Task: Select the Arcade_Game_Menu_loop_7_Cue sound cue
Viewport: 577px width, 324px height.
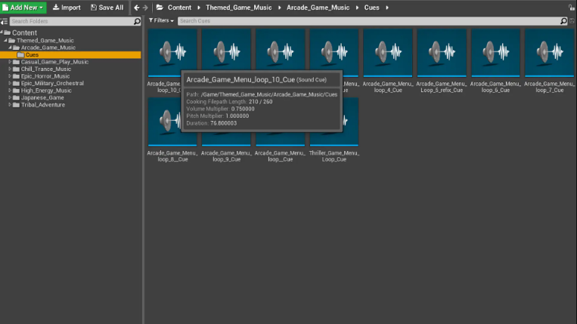Action: pyautogui.click(x=549, y=53)
